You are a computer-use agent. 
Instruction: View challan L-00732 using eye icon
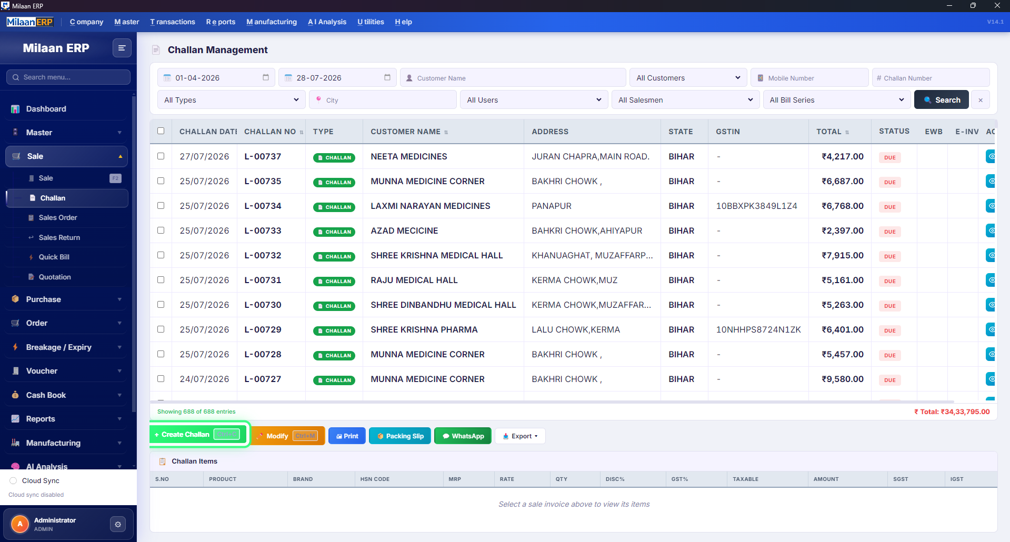point(991,255)
